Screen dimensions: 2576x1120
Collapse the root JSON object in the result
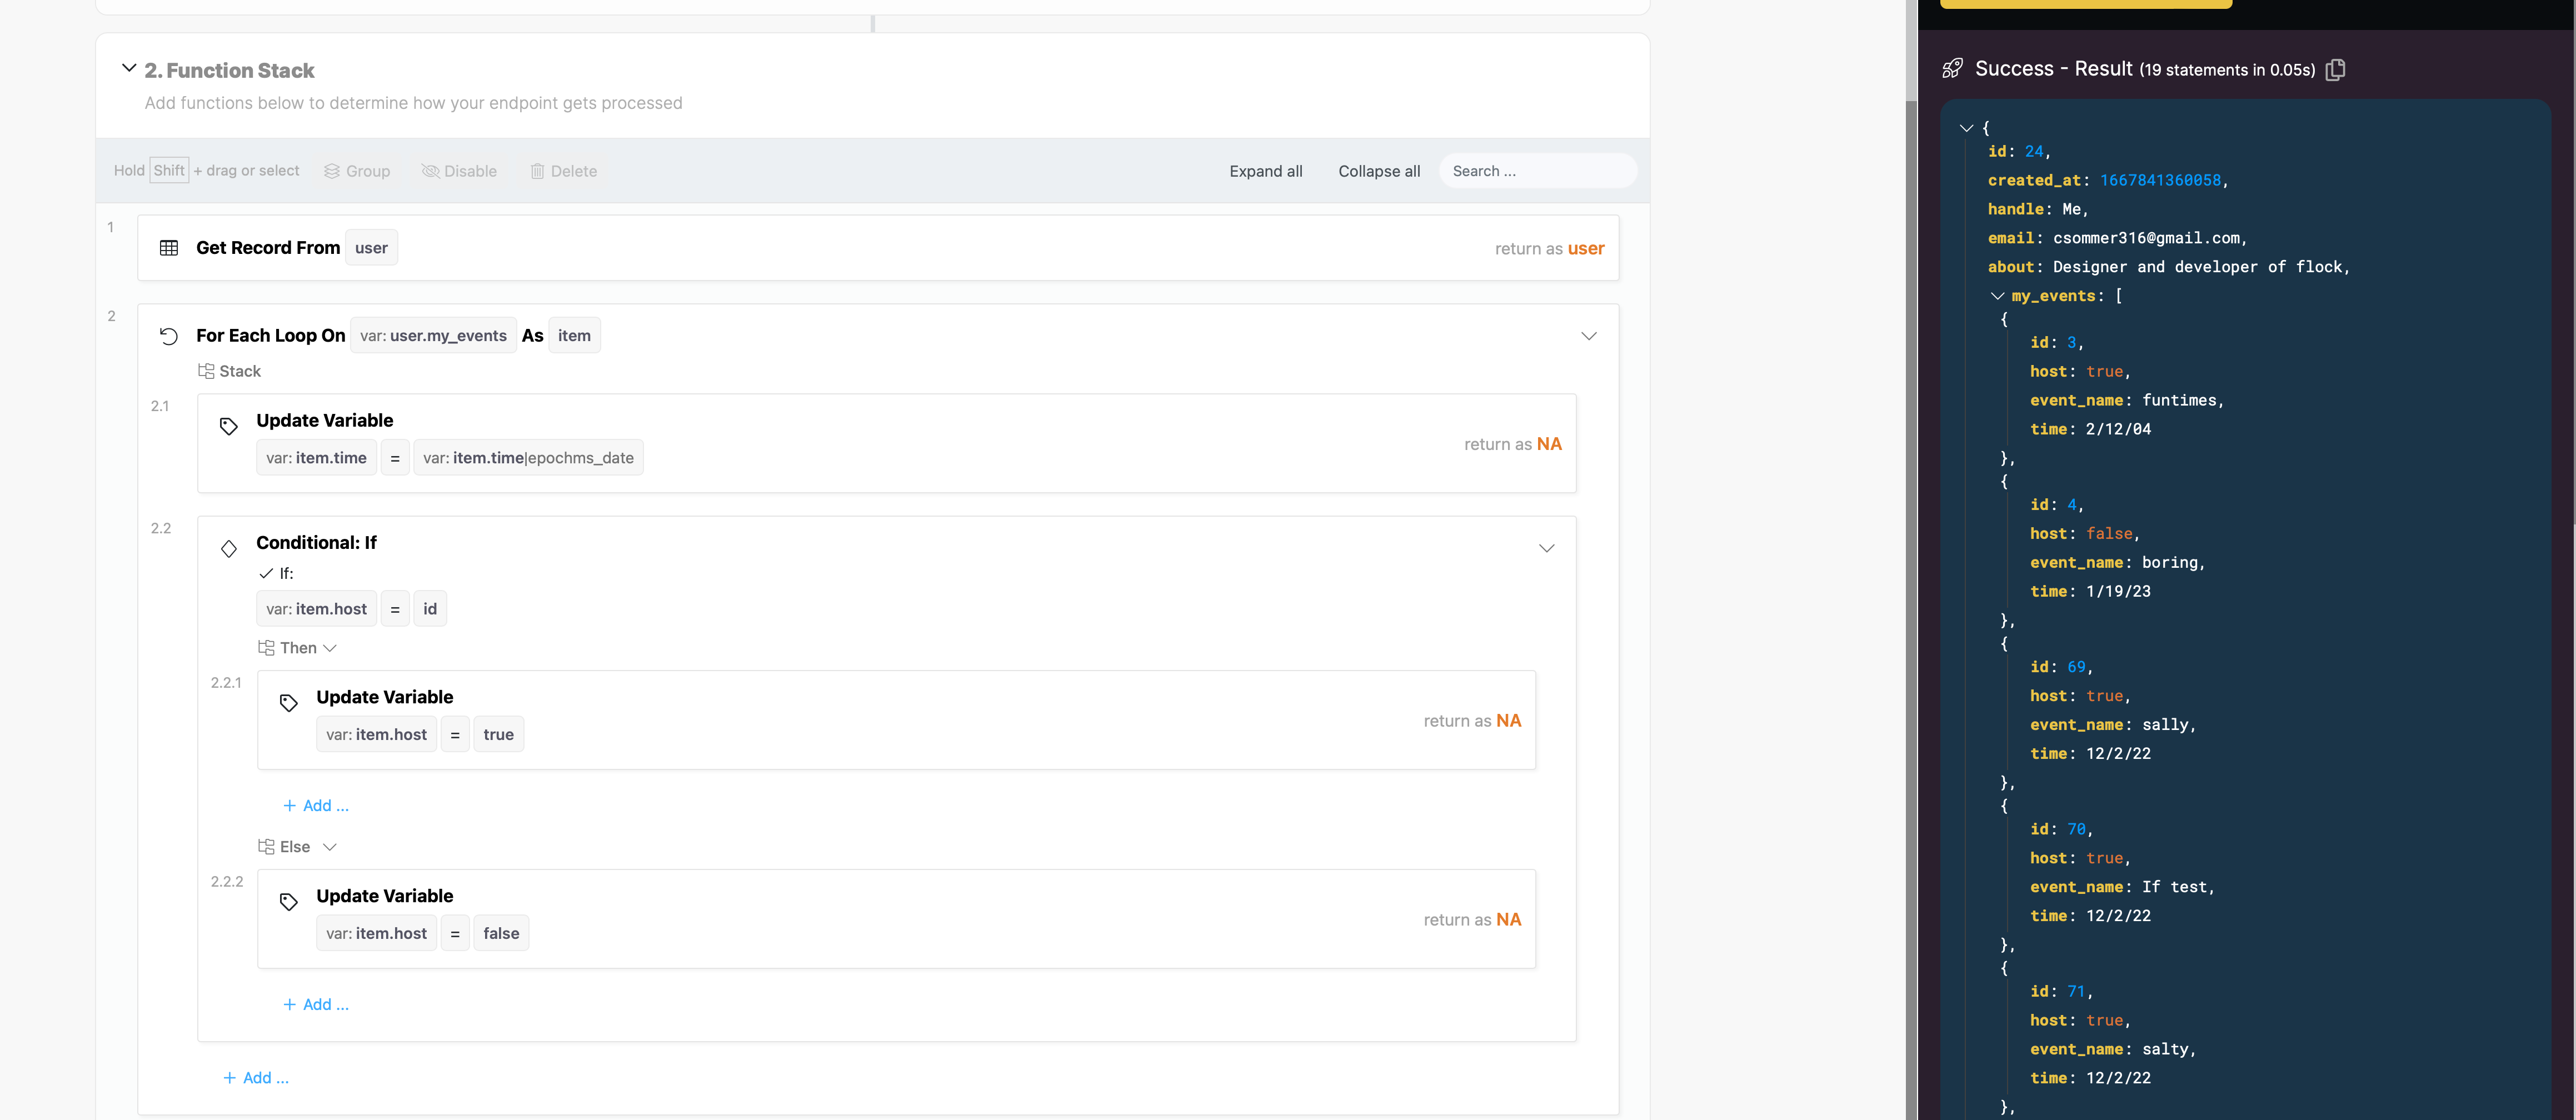click(x=1966, y=128)
